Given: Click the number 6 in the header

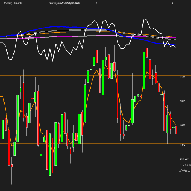Looking at the screenshot, I should pos(97,3).
